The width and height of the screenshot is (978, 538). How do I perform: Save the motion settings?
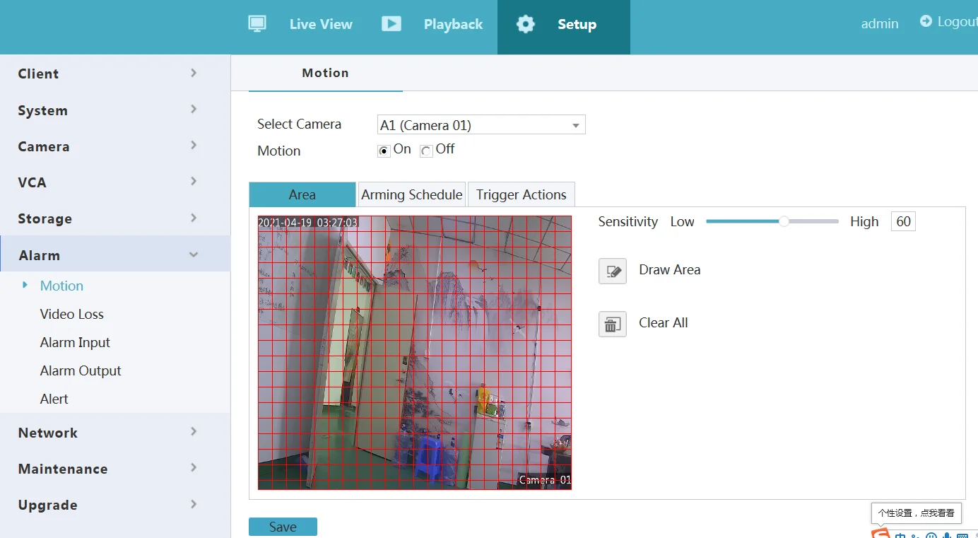283,527
